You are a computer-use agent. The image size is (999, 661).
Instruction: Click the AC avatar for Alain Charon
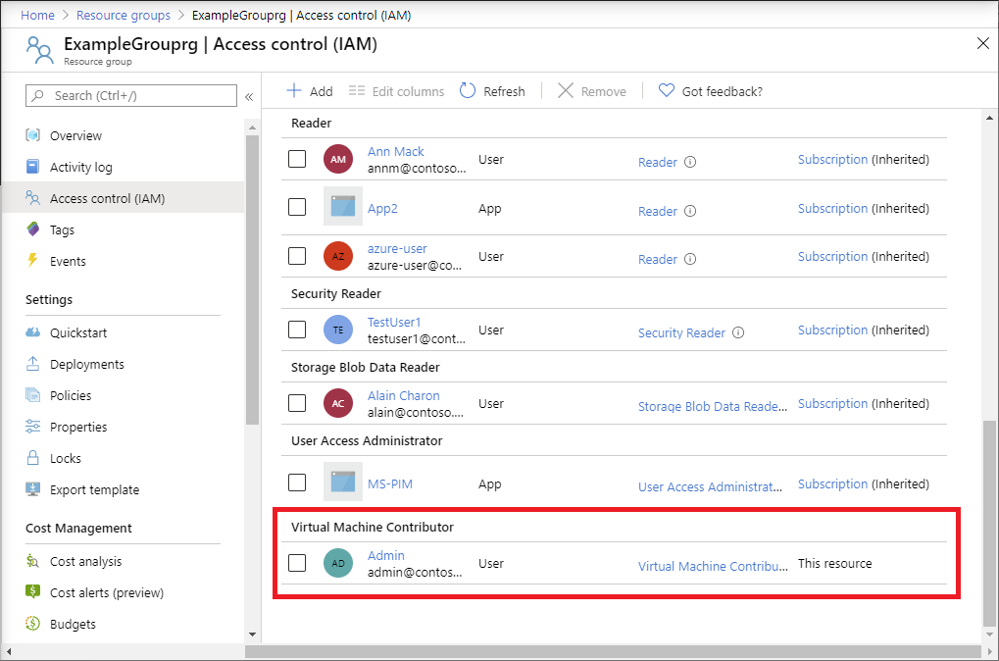[x=338, y=403]
